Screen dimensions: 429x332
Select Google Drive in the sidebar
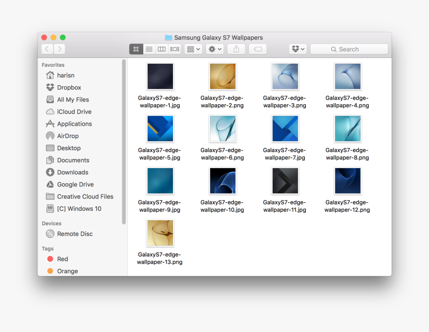point(75,184)
